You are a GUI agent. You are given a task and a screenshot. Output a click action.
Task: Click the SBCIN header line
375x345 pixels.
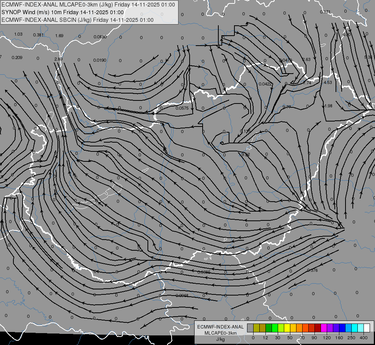click(x=77, y=20)
